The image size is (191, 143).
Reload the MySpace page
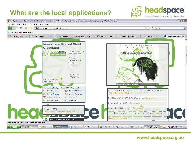[x=21, y=28]
